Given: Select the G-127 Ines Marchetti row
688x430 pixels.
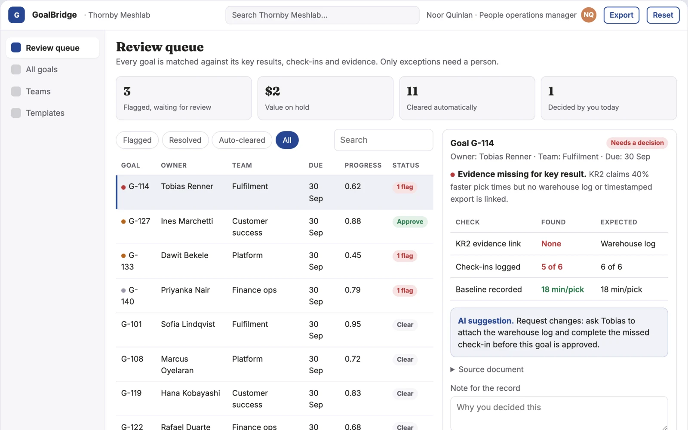Looking at the screenshot, I should (274, 227).
